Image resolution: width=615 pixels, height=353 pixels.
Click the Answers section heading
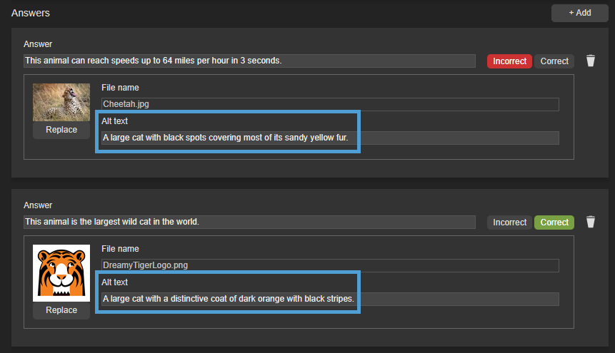31,13
